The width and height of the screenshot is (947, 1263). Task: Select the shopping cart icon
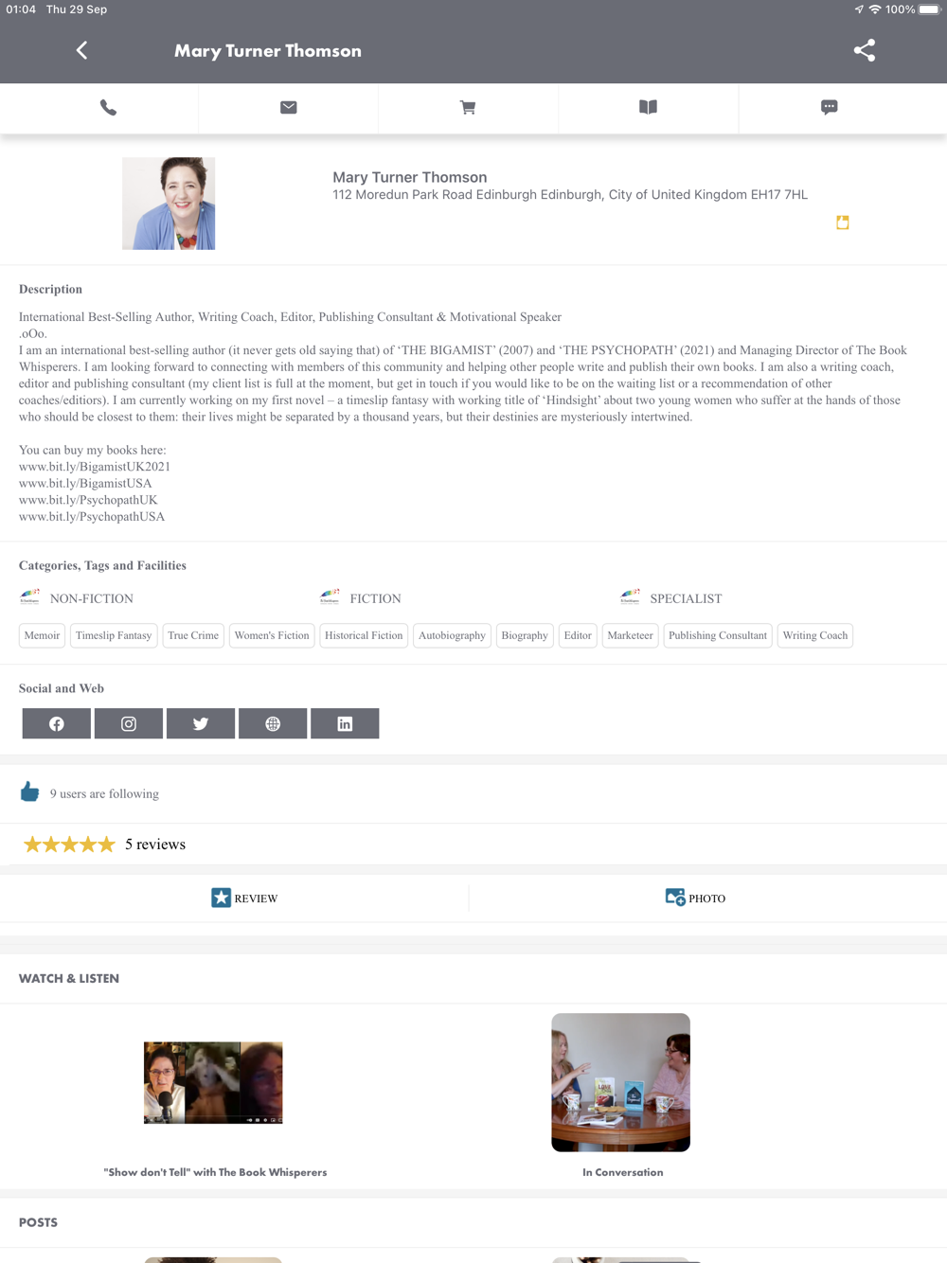point(468,108)
